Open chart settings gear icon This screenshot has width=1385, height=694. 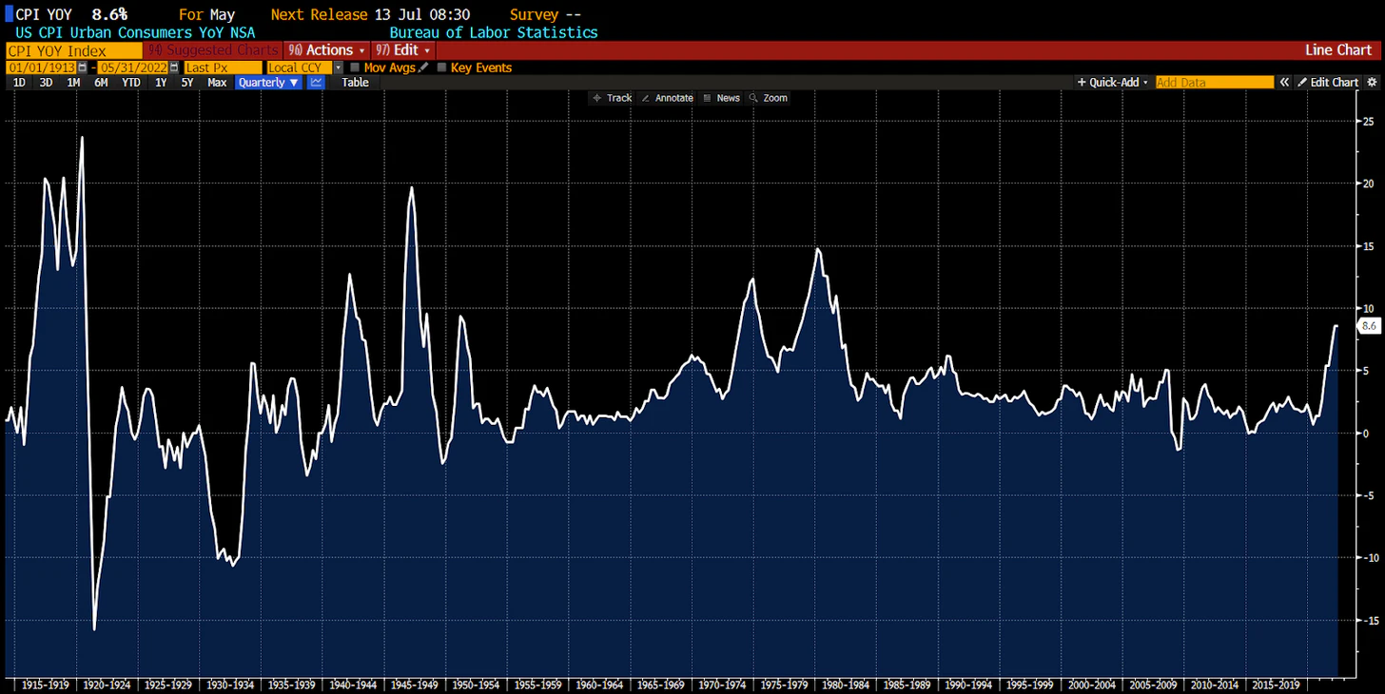tap(1372, 83)
